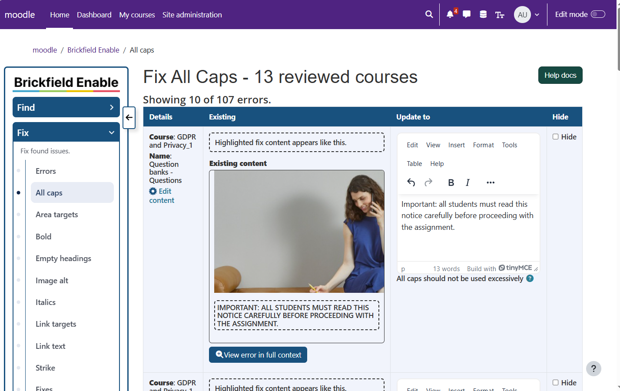
Task: Expand the Find section
Action: pyautogui.click(x=66, y=107)
